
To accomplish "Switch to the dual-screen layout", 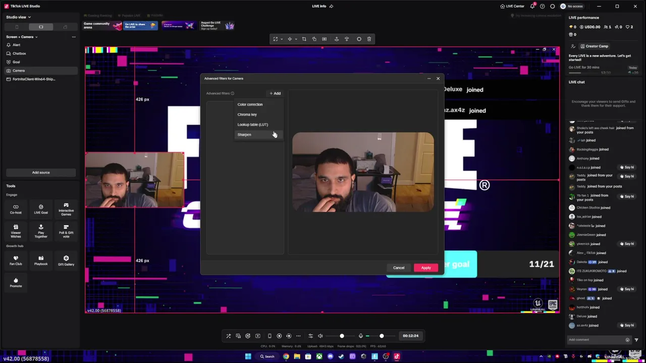I will click(65, 27).
